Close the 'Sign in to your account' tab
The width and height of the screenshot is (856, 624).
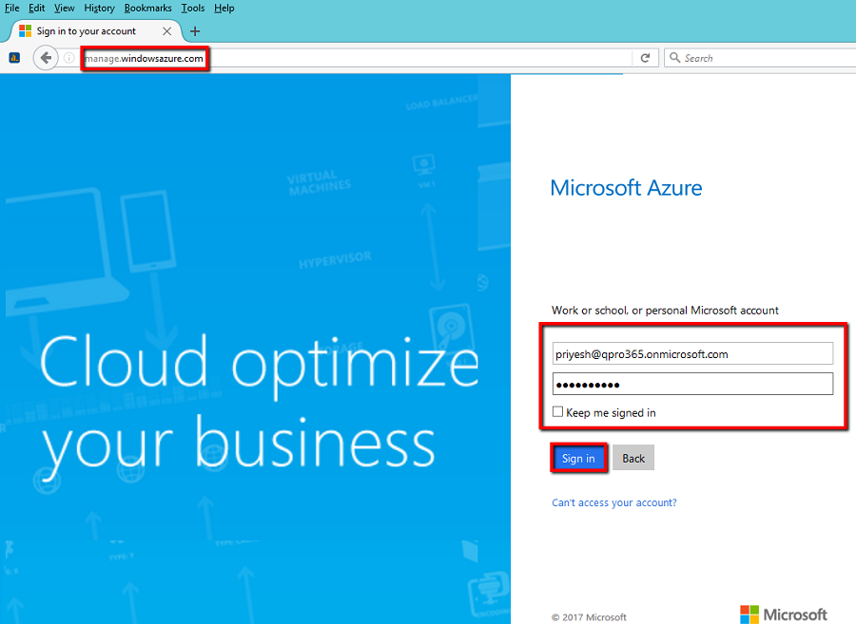167,31
